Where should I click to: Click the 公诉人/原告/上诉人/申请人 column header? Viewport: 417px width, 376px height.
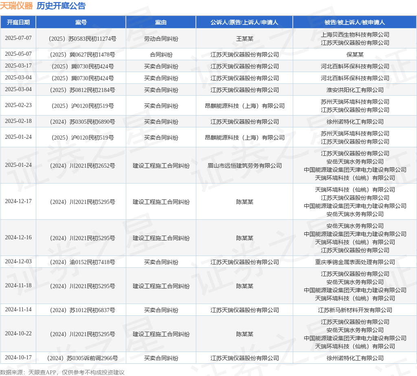pyautogui.click(x=244, y=22)
